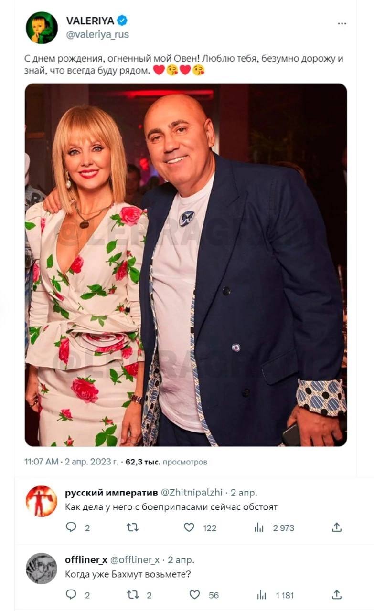374x611 pixels.
Task: Like the comment with 122 likes
Action: (x=190, y=527)
